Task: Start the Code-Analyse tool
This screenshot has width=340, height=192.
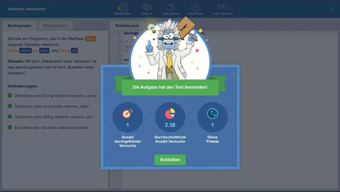Action: [x=222, y=9]
